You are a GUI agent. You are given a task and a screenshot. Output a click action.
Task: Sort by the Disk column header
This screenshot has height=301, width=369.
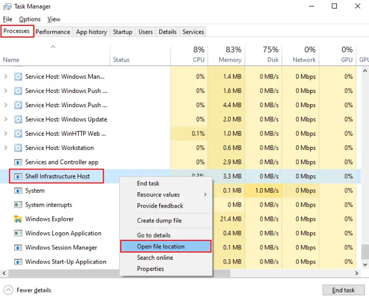point(264,55)
